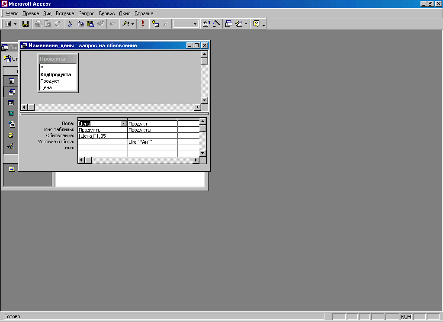Show the Database Window icon
The width and height of the screenshot is (443, 322).
point(229,24)
